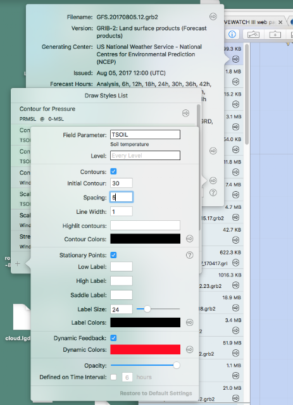Screen dimensions: 293x405
Task: Click the High Label field
Action: click(x=122, y=281)
